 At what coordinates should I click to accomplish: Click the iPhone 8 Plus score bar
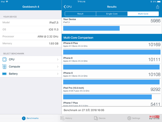112,52
